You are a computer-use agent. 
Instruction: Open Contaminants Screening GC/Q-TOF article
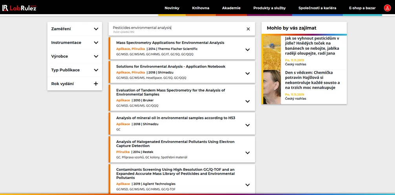pyautogui.click(x=175, y=173)
